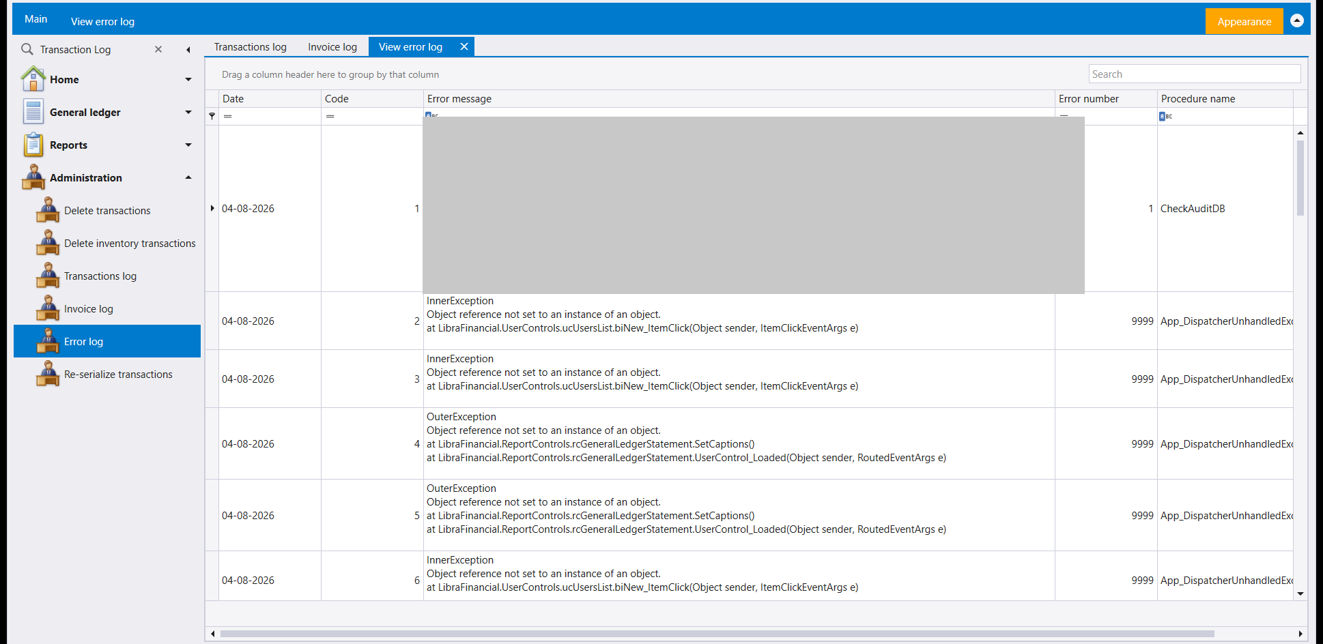Viewport: 1323px width, 644px height.
Task: Click the grid Search input field
Action: [x=1195, y=74]
